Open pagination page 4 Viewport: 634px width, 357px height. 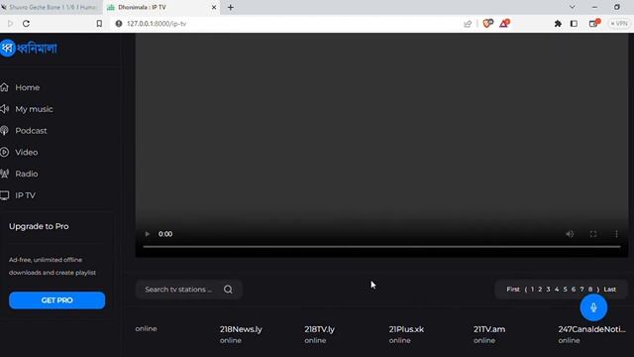pos(557,290)
